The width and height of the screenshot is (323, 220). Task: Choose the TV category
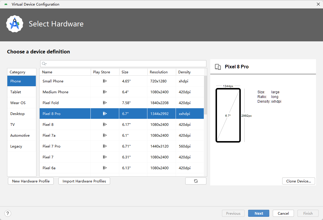pyautogui.click(x=22, y=124)
